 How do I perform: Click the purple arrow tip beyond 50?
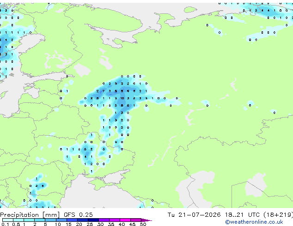(x=146, y=220)
